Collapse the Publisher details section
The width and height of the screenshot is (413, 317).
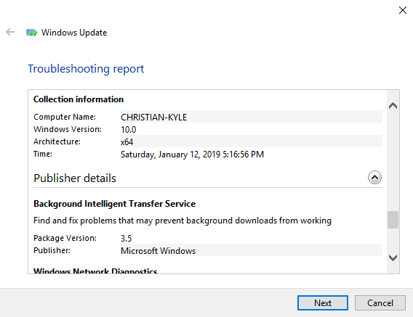coord(374,178)
